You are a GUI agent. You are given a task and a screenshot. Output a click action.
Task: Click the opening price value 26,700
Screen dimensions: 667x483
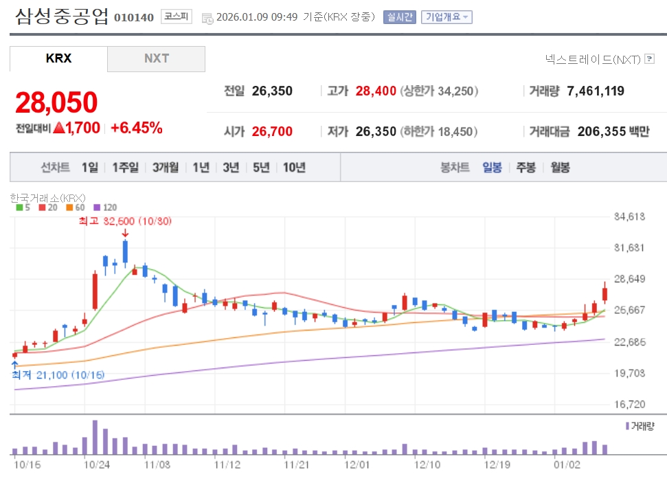[272, 131]
